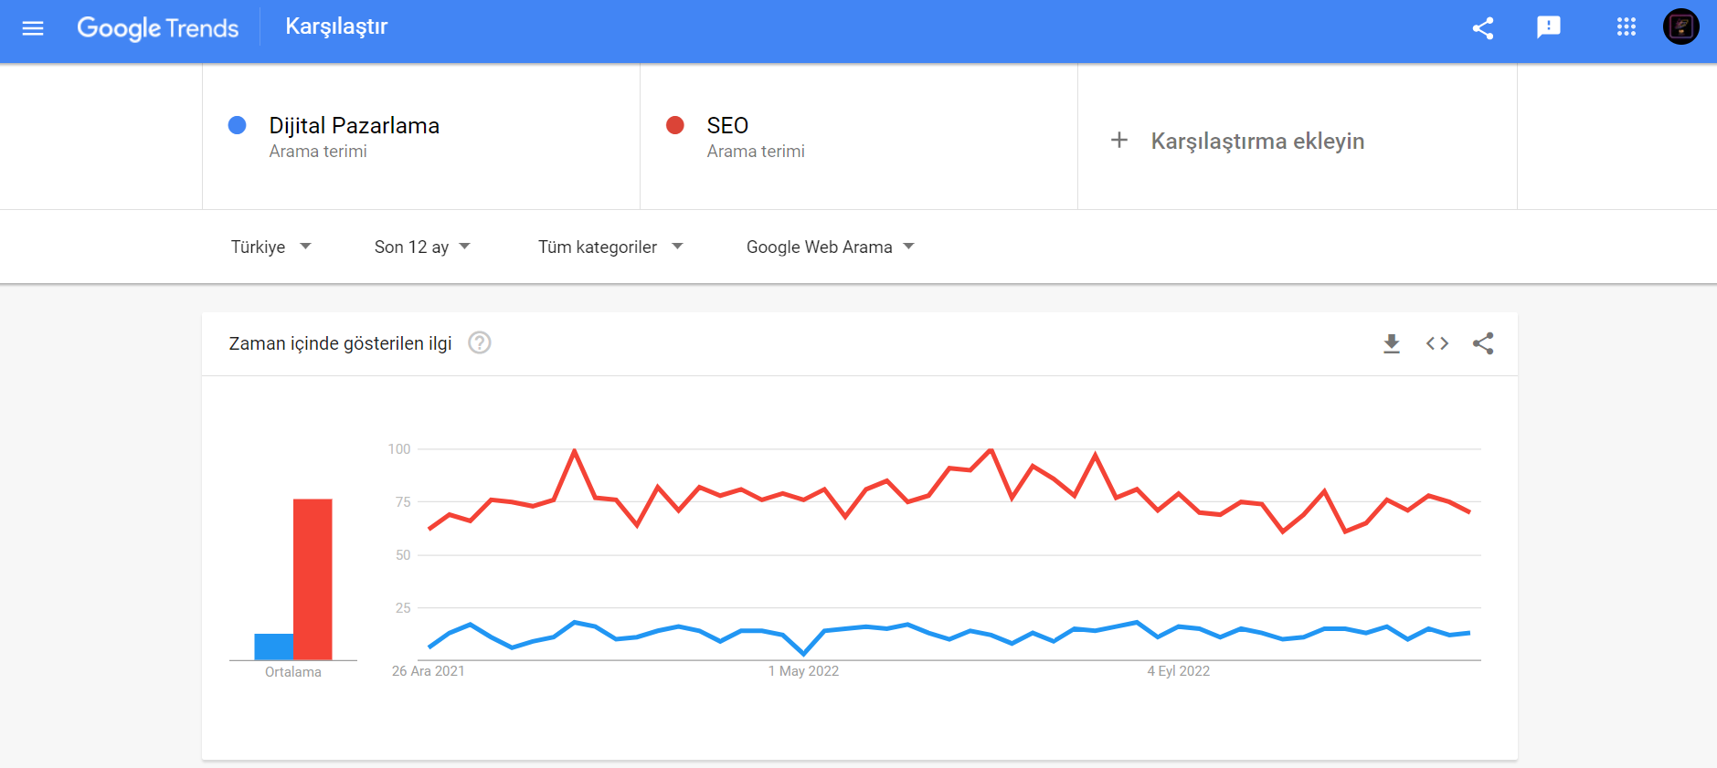Open the Google apps grid
The image size is (1717, 768).
click(x=1626, y=27)
